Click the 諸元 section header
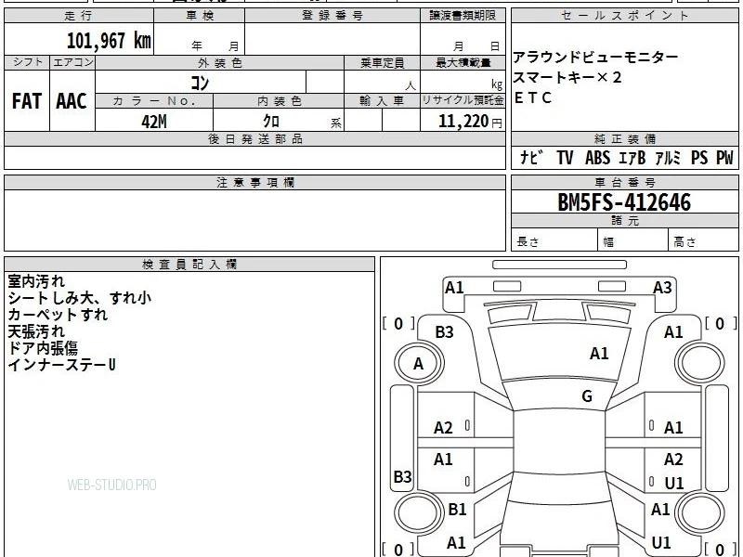Viewport: 743px width, 557px height. pos(624,221)
